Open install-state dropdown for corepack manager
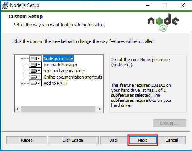This screenshot has height=151, width=192. click(36, 65)
